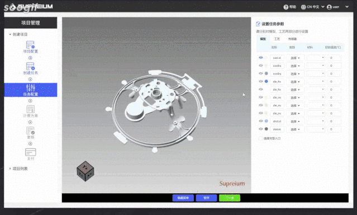Image resolution: width=357 pixels, height=215 pixels.
Task: Check the 选择充型入口 checkbox
Action: tap(260, 138)
